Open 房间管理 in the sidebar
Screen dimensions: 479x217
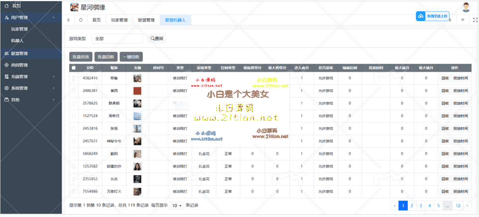(19, 65)
